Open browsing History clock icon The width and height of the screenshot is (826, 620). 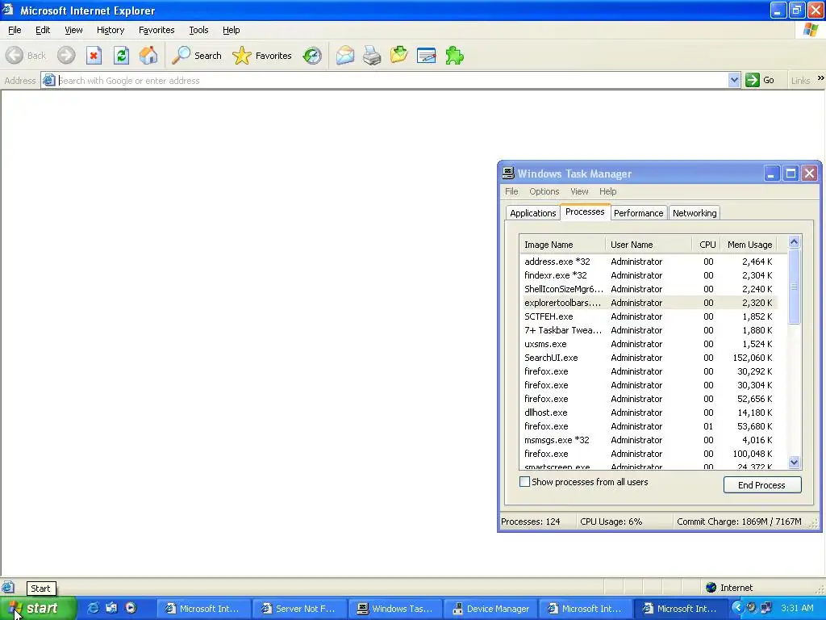[x=312, y=56]
